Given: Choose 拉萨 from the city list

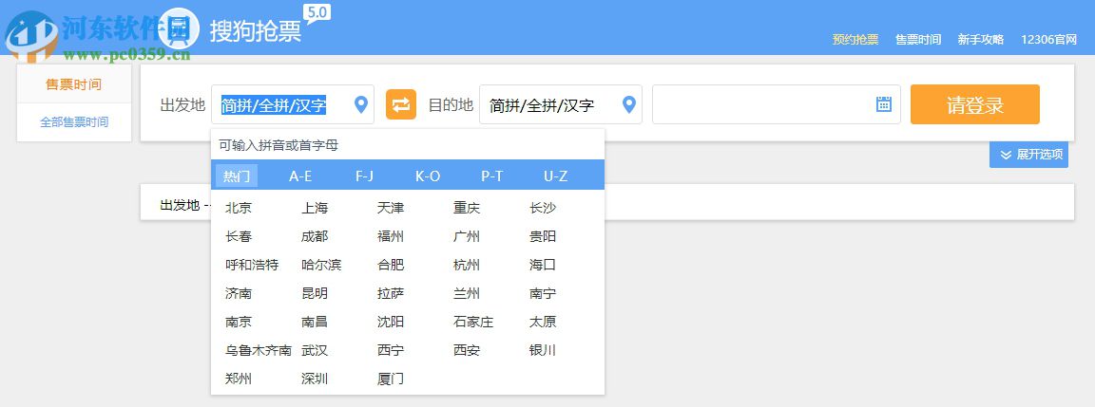Looking at the screenshot, I should (x=391, y=293).
